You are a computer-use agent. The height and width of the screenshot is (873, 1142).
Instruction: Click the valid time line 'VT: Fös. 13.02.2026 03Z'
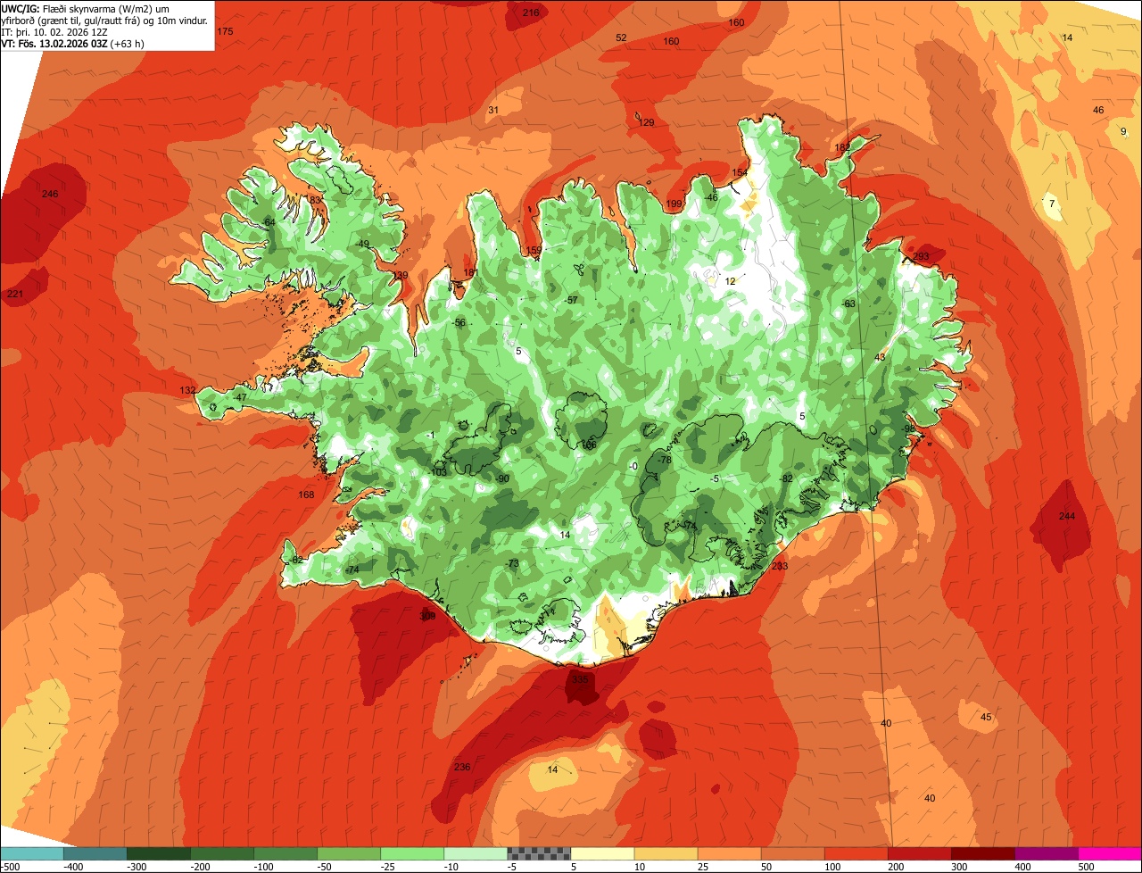point(54,43)
